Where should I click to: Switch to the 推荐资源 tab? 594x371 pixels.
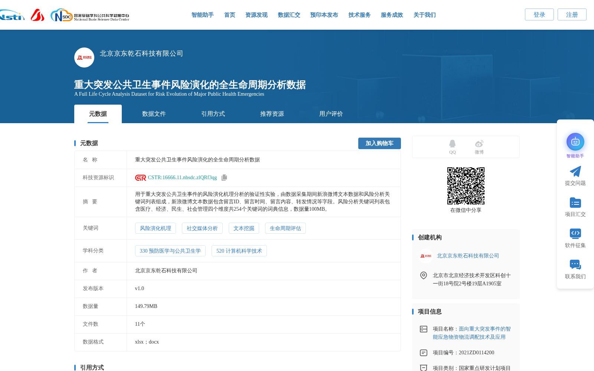(272, 114)
